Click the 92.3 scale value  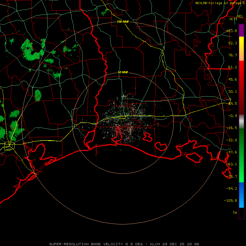point(233,43)
